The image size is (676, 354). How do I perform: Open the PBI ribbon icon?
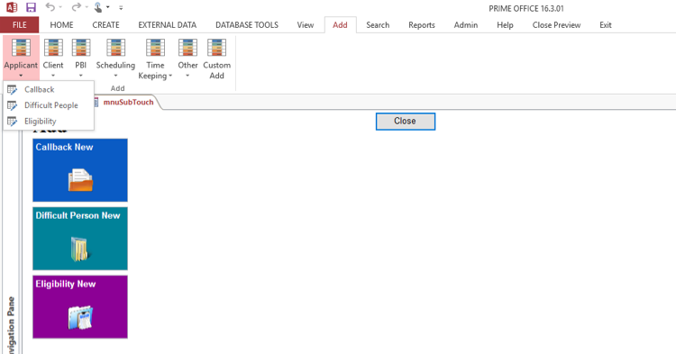(x=81, y=48)
